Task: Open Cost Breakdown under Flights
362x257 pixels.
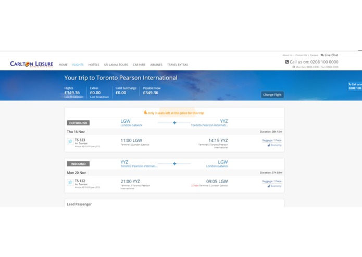Action: [x=74, y=97]
